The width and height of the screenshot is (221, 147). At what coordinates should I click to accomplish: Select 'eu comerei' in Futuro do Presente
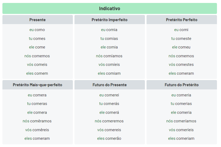[x=109, y=95]
